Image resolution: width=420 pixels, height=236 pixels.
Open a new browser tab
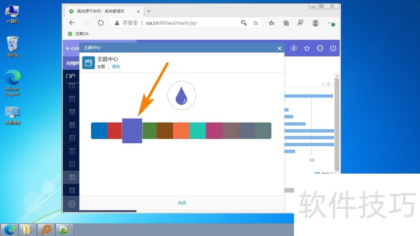(x=149, y=11)
